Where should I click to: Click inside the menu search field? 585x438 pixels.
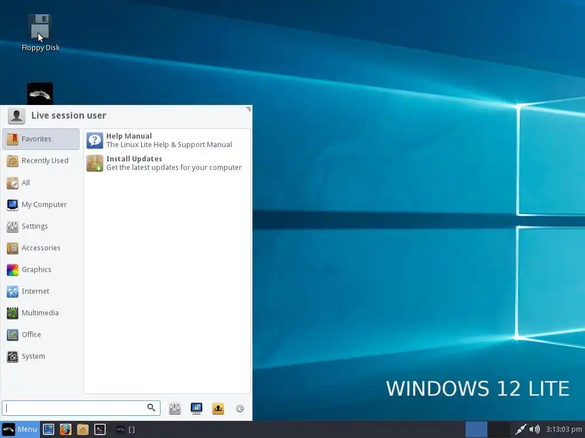[x=81, y=408]
